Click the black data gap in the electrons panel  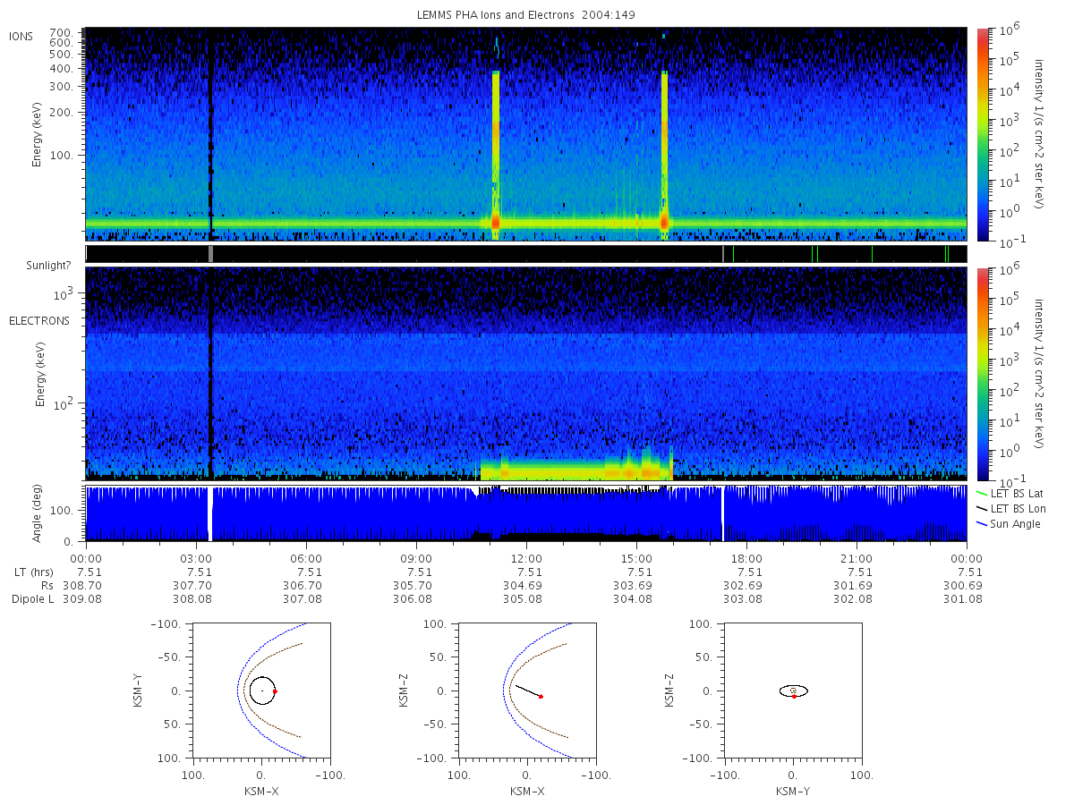210,373
